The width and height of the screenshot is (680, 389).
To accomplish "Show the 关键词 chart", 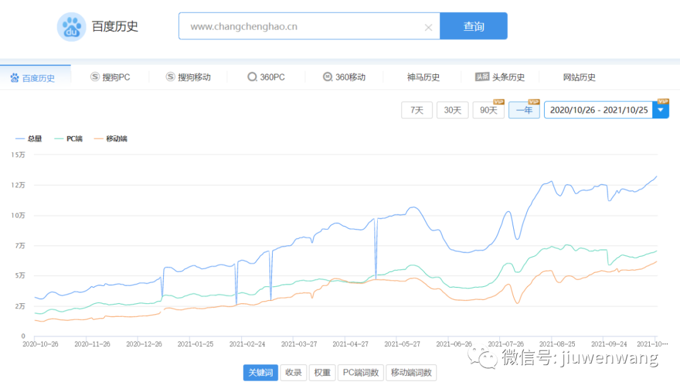I will pos(261,373).
